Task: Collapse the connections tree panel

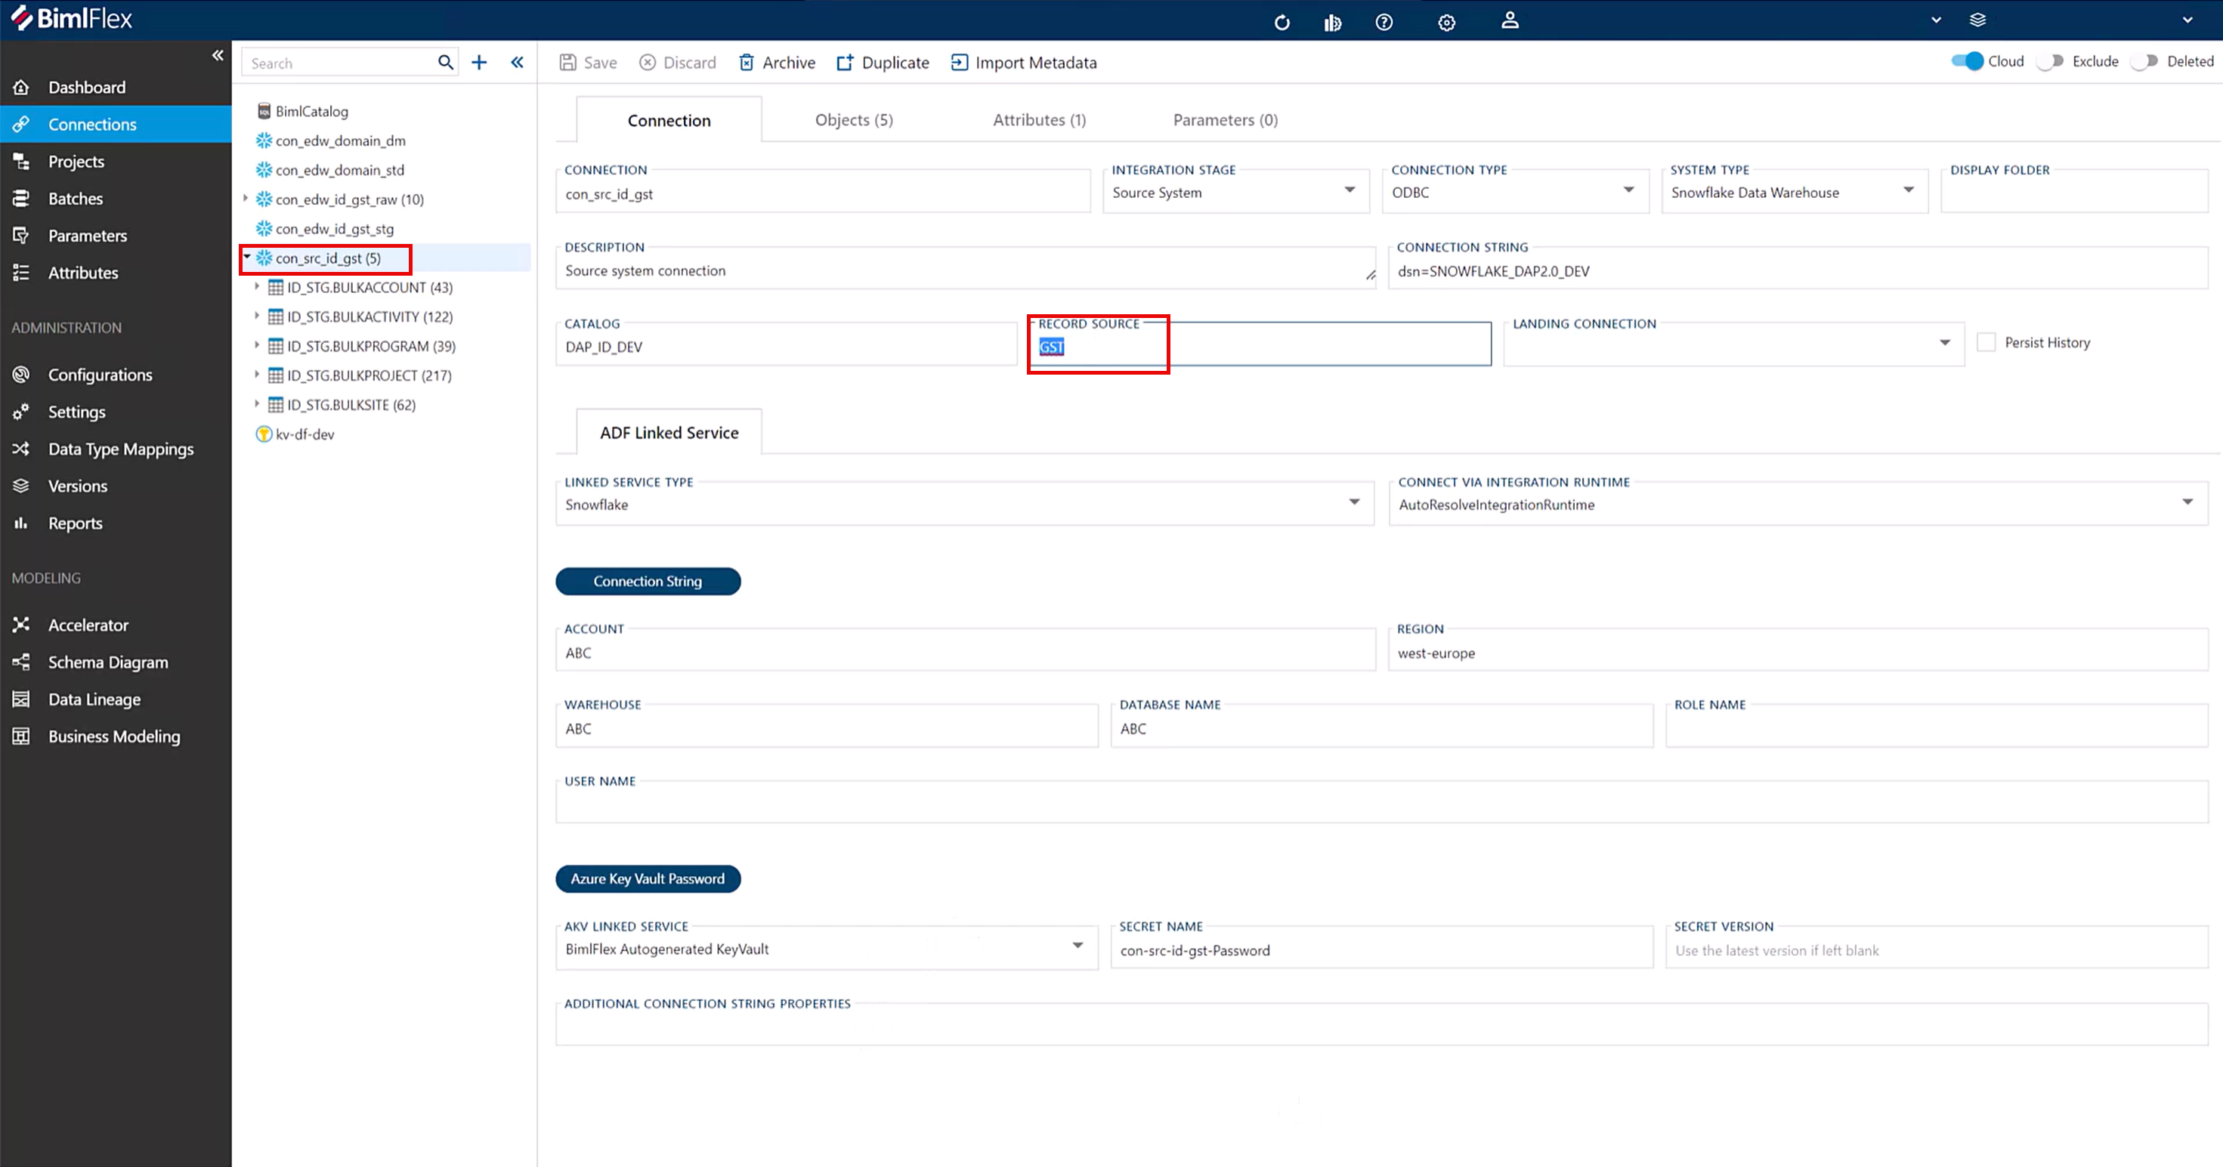Action: click(x=517, y=62)
